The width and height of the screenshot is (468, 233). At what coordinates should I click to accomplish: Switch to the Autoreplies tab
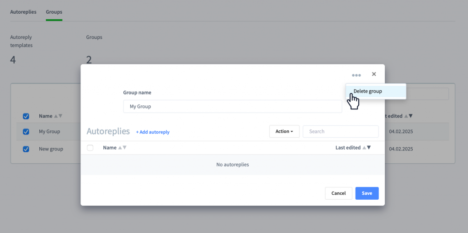(23, 12)
